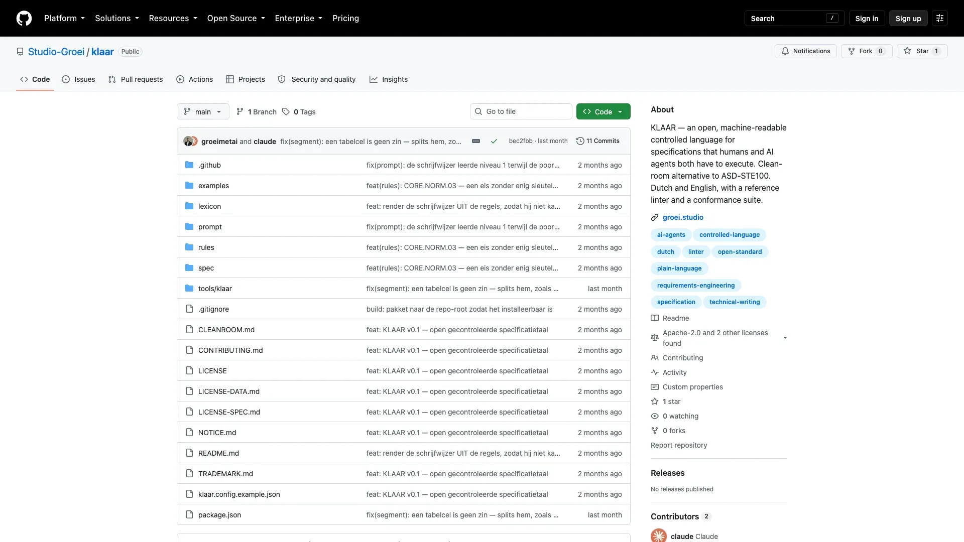Open the Studio-Groei organization link

point(56,52)
